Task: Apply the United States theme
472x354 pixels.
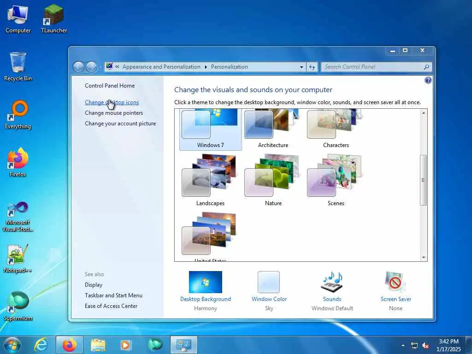Action: pos(210,236)
